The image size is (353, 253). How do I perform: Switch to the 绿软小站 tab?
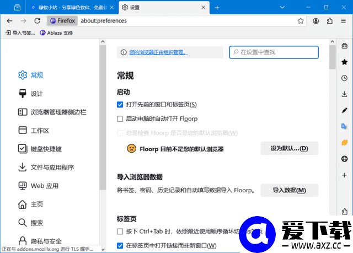point(72,8)
